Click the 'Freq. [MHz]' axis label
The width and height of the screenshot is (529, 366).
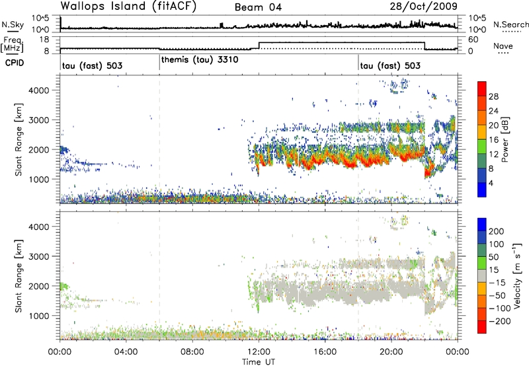[13, 45]
